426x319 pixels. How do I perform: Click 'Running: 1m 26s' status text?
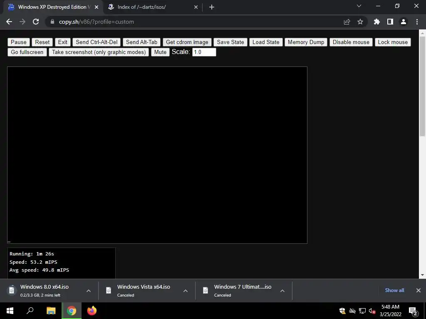pos(32,254)
